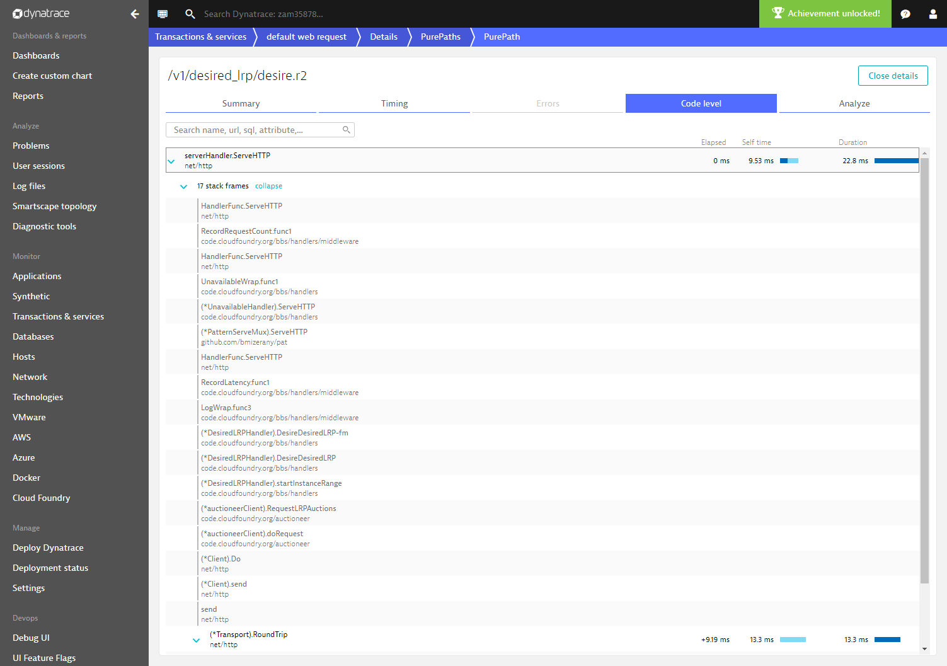
Task: Go to PurePaths breadcrumb
Action: point(440,37)
